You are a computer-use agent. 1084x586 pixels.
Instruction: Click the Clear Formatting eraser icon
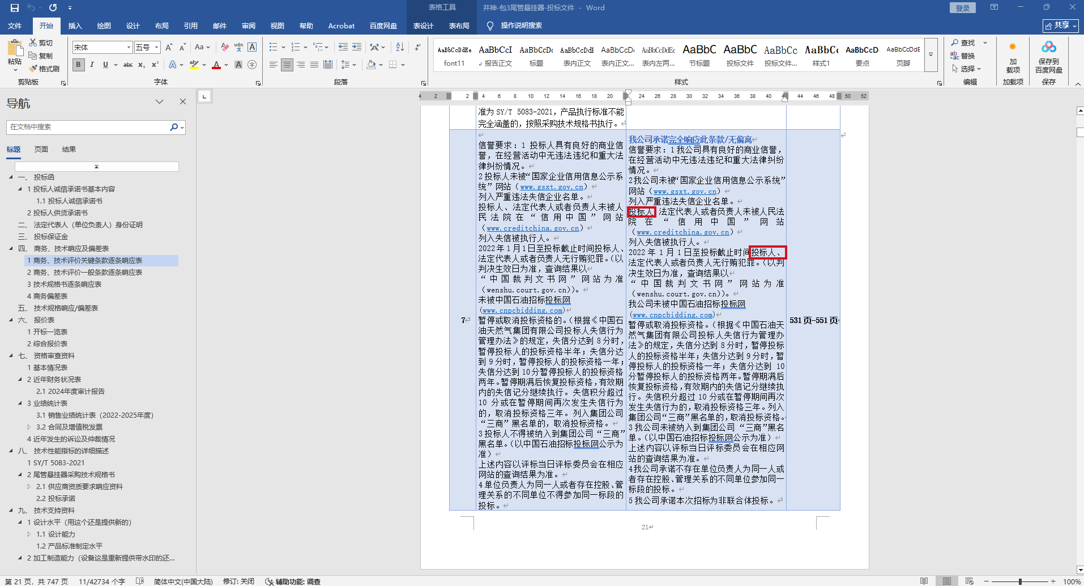225,47
